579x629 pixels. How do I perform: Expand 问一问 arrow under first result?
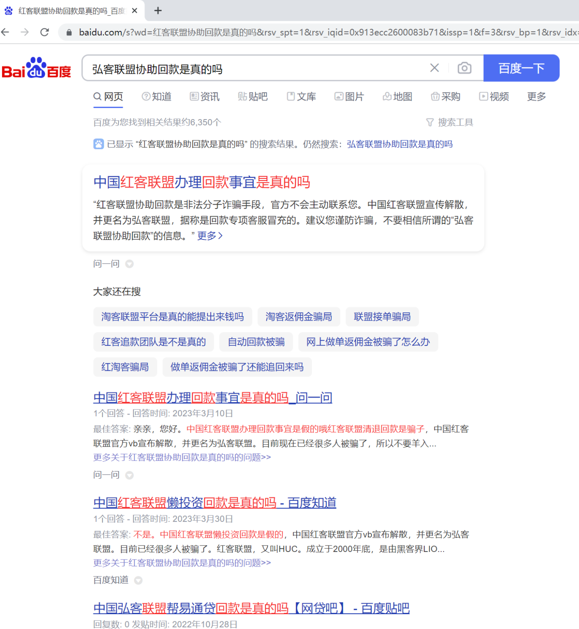tap(130, 475)
